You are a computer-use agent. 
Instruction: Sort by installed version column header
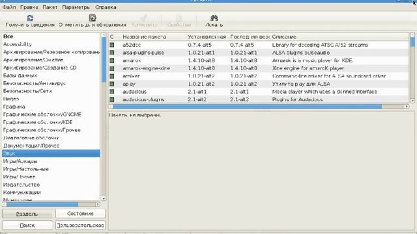(x=207, y=37)
